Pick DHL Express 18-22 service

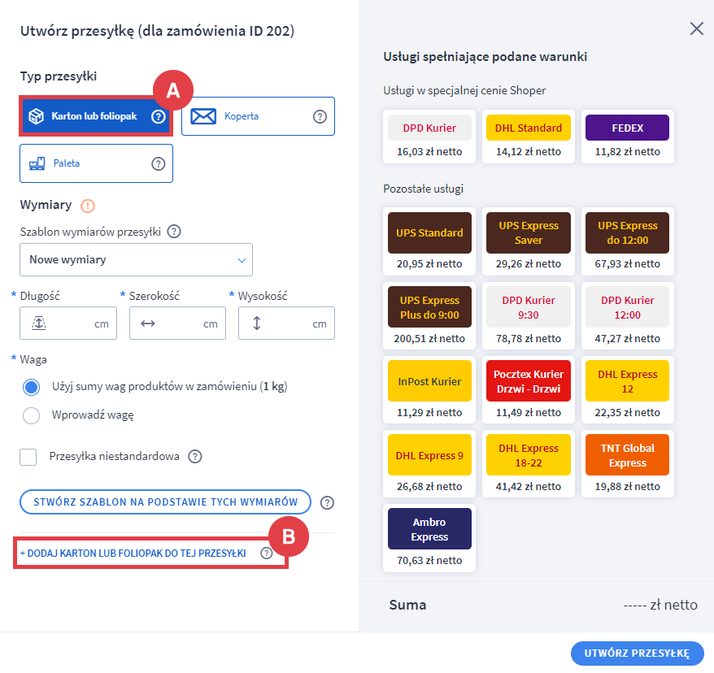(x=529, y=463)
